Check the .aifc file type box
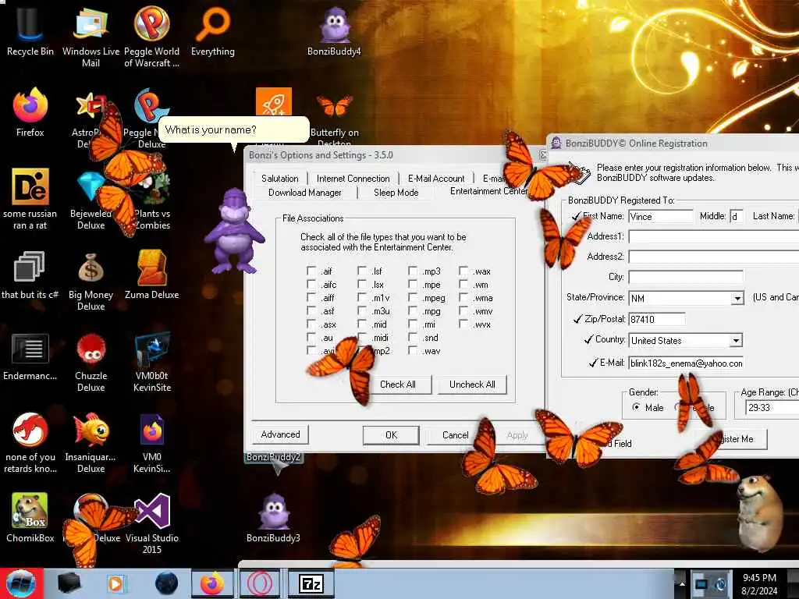799x599 pixels. click(311, 284)
